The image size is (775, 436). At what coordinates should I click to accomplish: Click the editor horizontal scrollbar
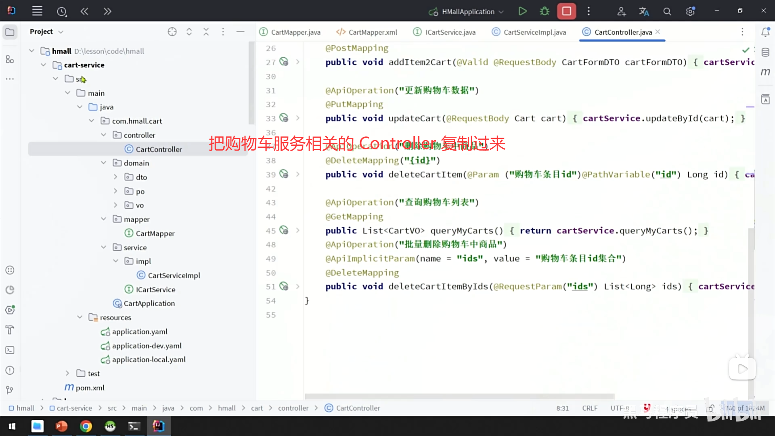[459, 396]
